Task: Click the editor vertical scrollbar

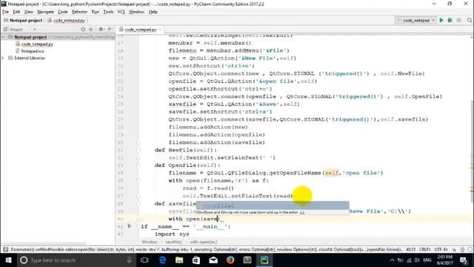Action: 472,151
